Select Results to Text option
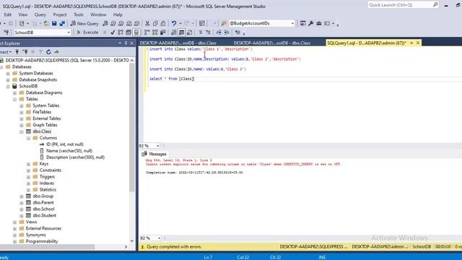 pyautogui.click(x=173, y=32)
